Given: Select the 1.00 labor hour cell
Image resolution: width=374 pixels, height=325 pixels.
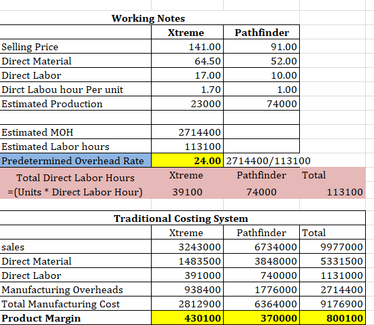Looking at the screenshot, I should point(261,89).
